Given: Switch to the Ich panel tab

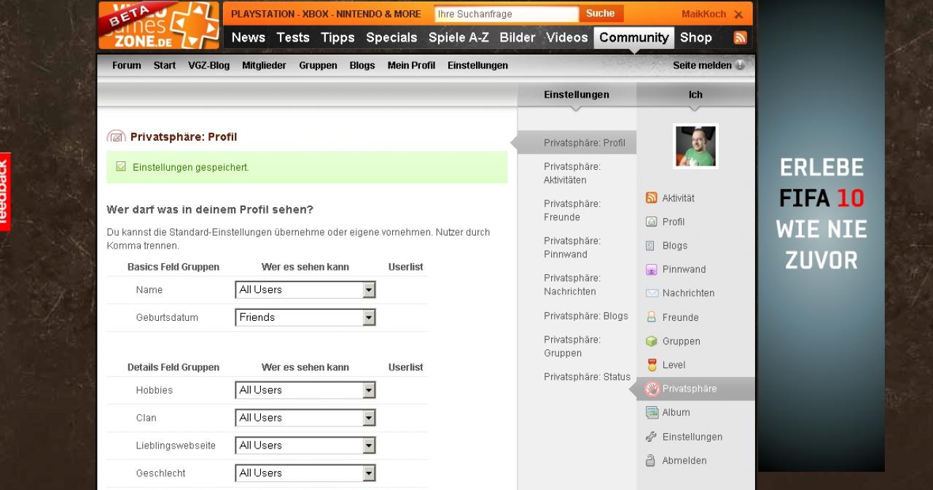Looking at the screenshot, I should pyautogui.click(x=695, y=95).
